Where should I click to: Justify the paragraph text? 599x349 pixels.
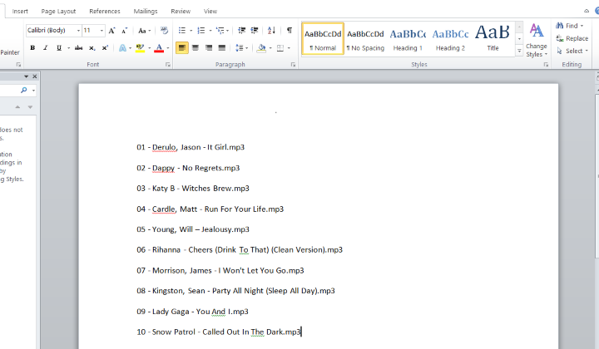(x=222, y=48)
